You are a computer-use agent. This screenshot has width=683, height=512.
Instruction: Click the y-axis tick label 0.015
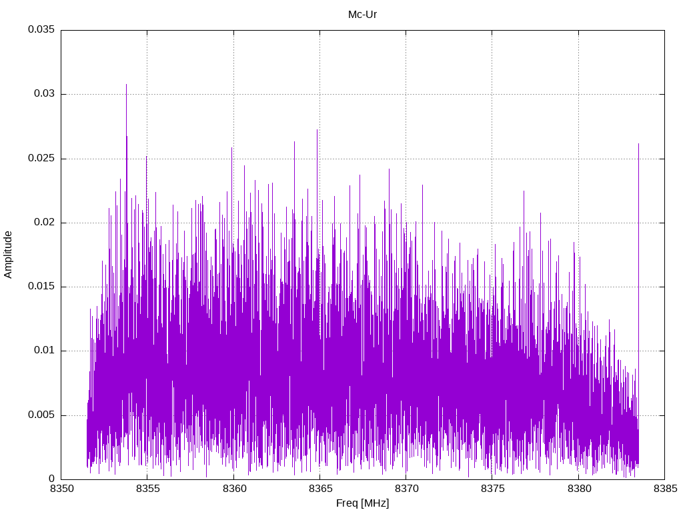pos(41,286)
